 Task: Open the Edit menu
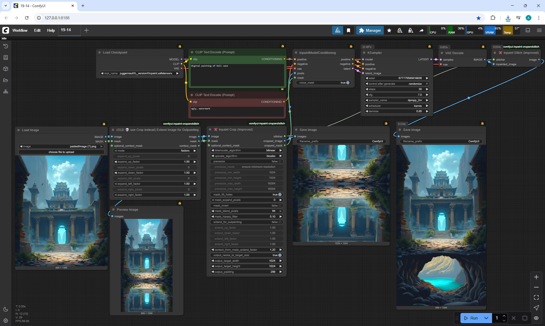point(37,30)
